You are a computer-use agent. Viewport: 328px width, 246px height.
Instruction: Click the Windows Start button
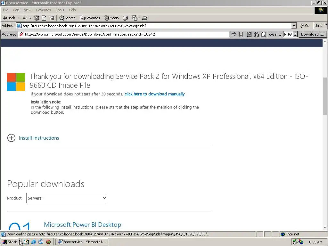click(9, 242)
